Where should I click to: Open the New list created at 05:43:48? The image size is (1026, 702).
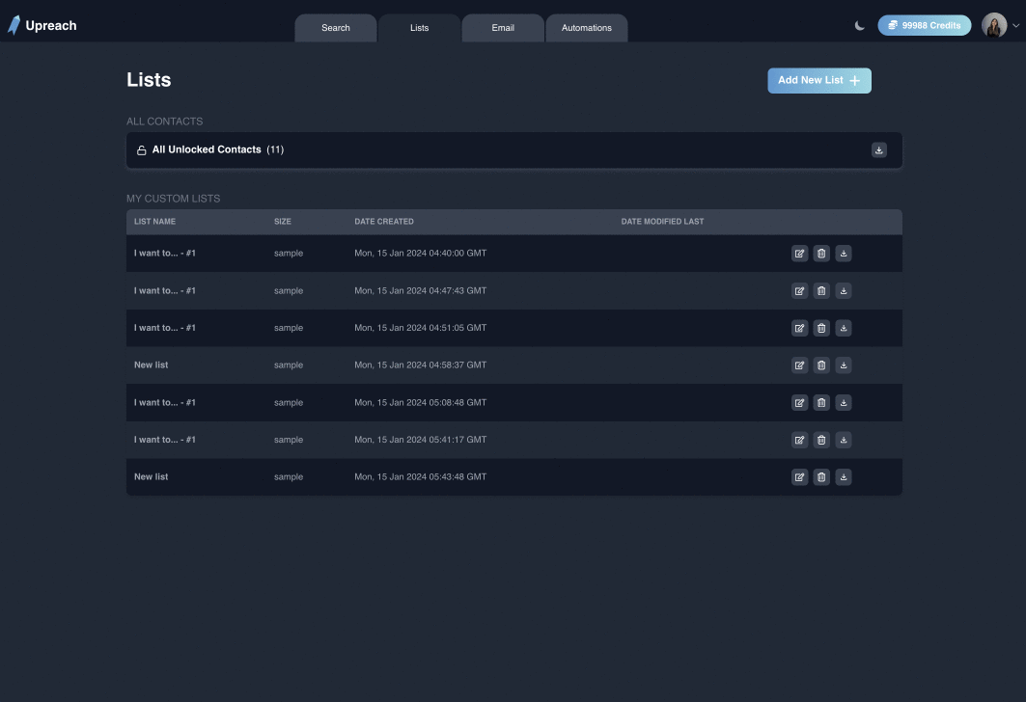[152, 476]
